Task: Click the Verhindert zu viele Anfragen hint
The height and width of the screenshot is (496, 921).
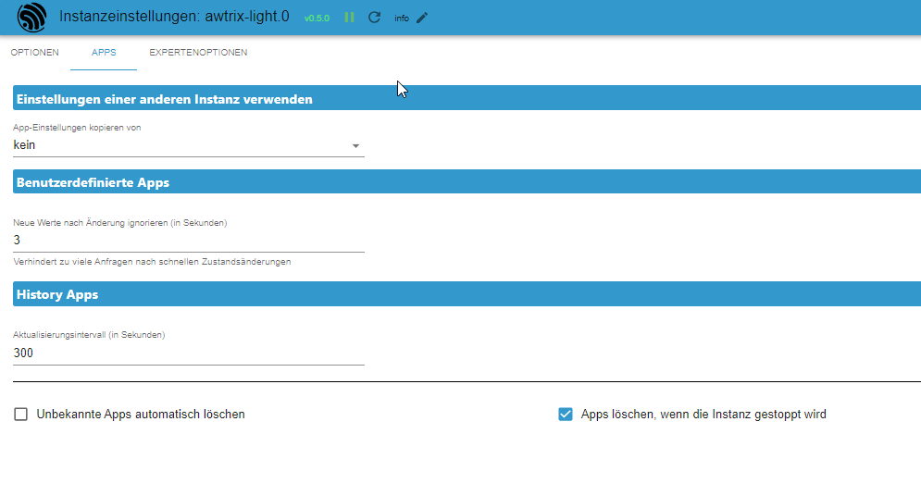Action: (152, 262)
